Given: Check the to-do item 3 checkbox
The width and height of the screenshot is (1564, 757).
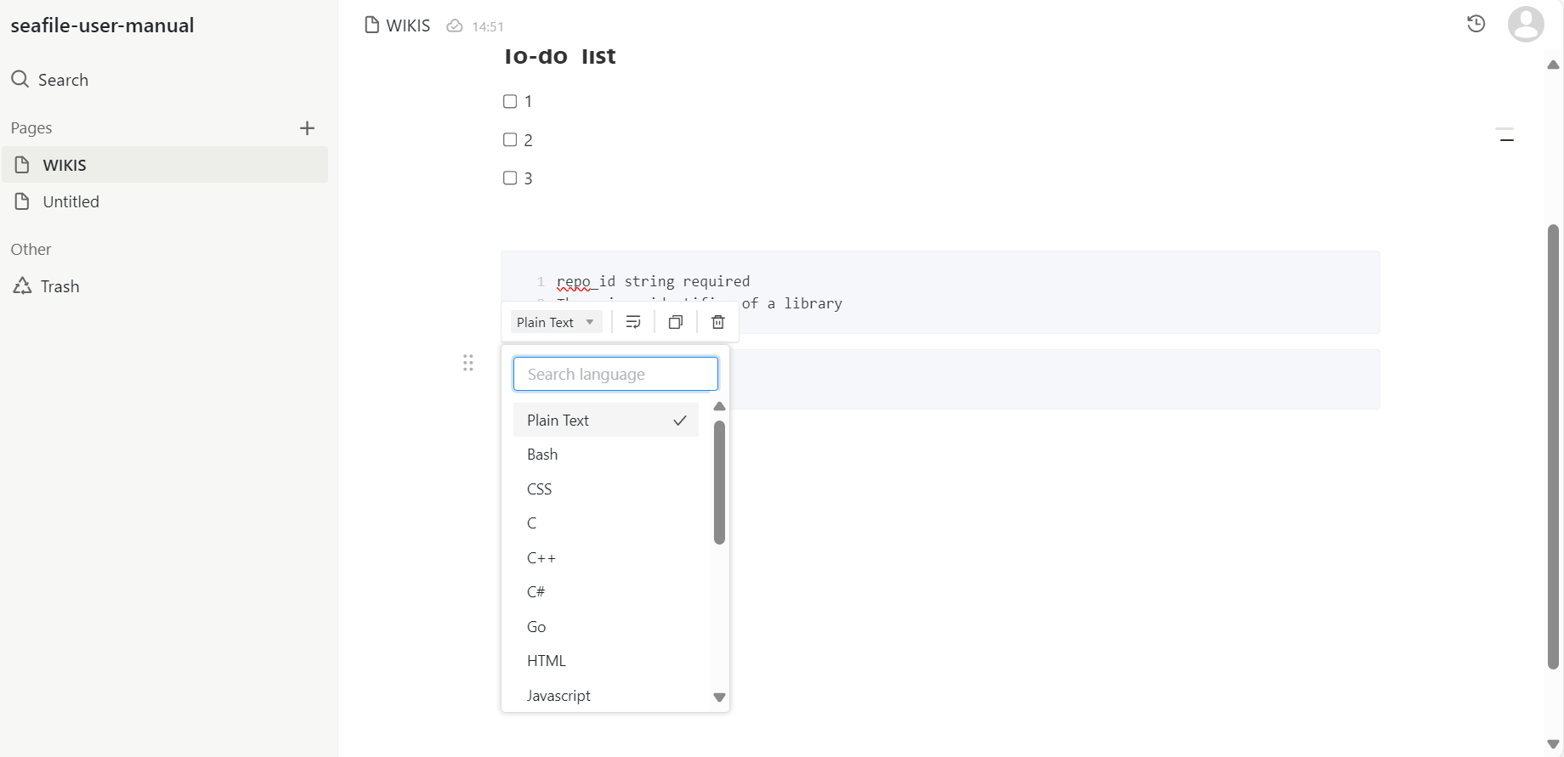Looking at the screenshot, I should pos(510,178).
